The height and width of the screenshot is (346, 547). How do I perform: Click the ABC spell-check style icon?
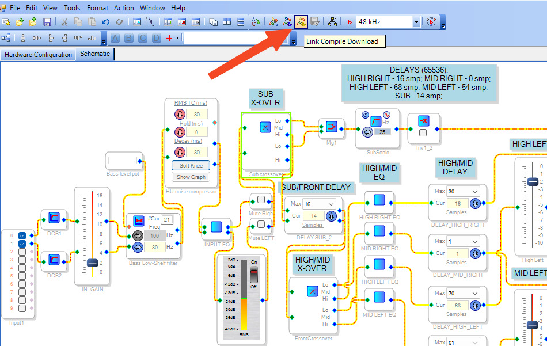(x=256, y=22)
